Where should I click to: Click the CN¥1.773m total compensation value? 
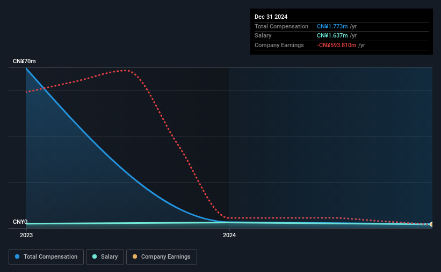[x=332, y=26]
